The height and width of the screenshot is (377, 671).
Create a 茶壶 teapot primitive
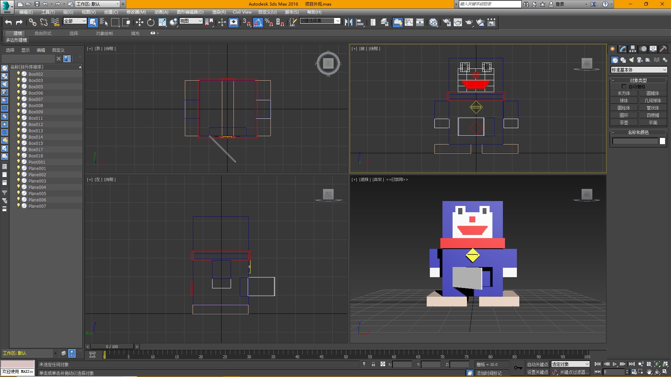tap(624, 123)
